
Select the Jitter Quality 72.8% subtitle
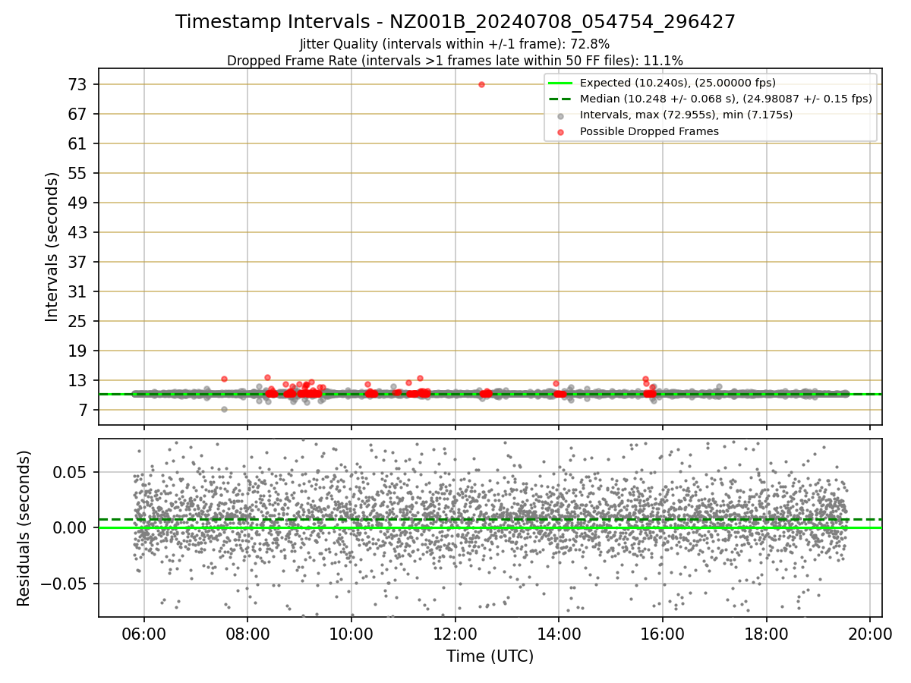click(x=455, y=44)
